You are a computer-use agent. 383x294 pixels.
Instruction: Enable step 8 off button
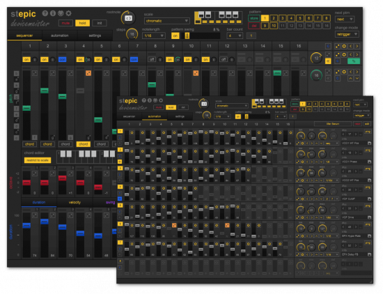[x=152, y=59]
